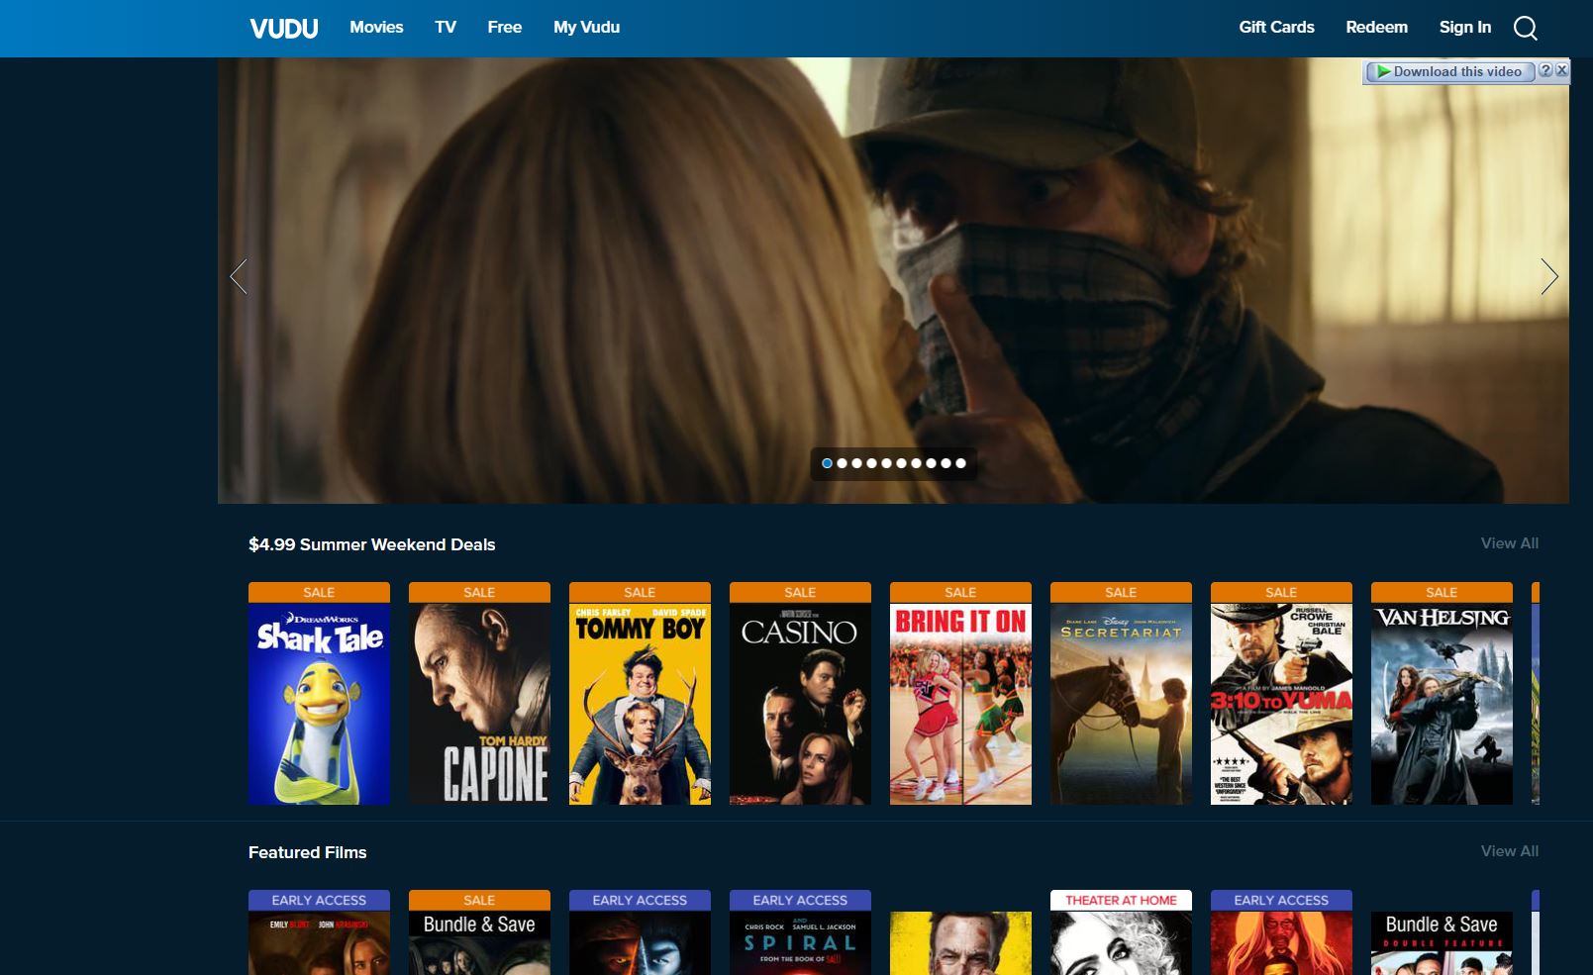
Task: Advance to the next hero banner slide
Action: [x=1549, y=276]
